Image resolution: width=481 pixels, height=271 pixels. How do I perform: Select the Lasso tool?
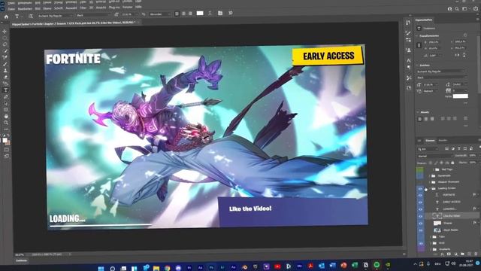[5, 44]
